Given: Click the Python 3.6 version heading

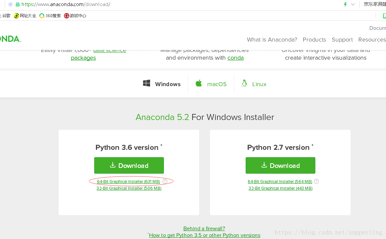Looking at the screenshot, I should 129,147.
